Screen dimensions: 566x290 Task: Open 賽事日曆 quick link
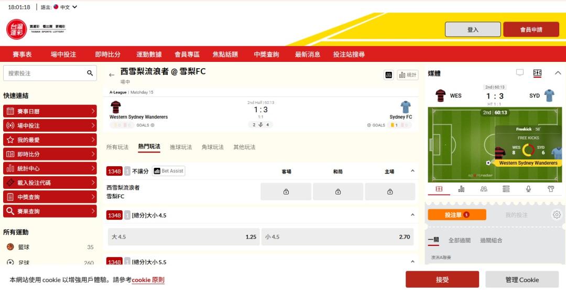point(50,111)
